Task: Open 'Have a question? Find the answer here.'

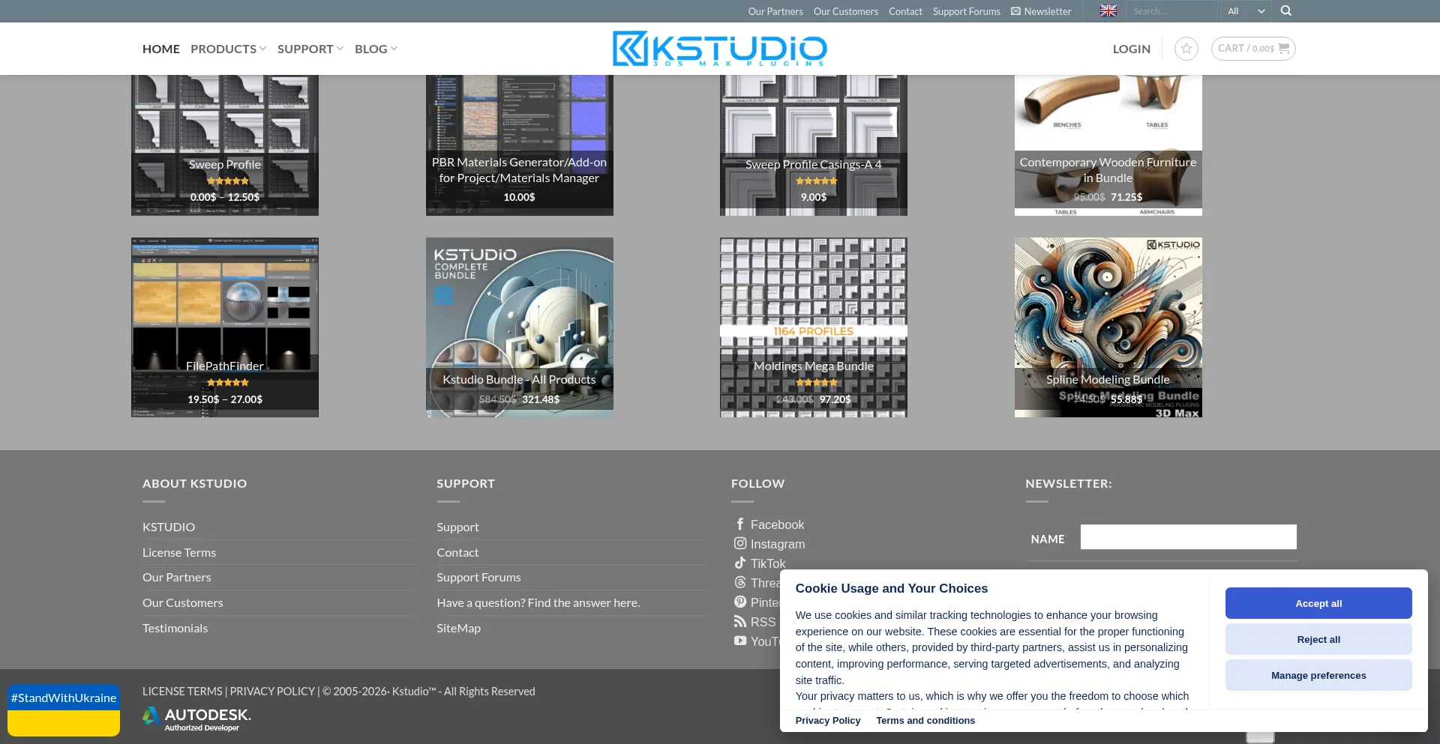Action: pyautogui.click(x=538, y=603)
